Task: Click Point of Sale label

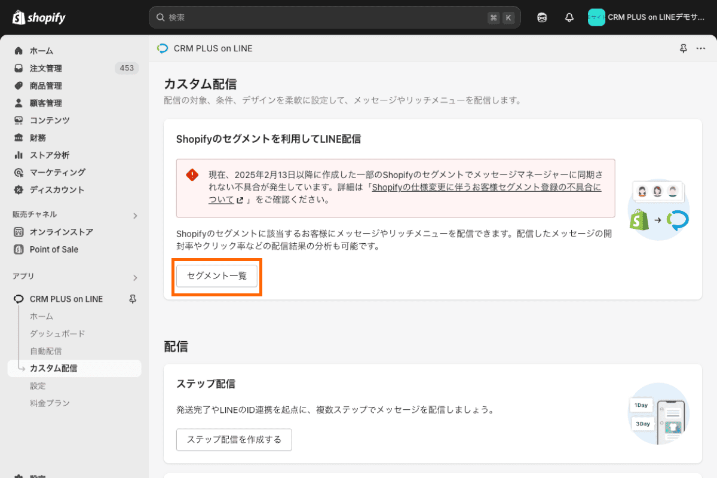Action: coord(54,249)
